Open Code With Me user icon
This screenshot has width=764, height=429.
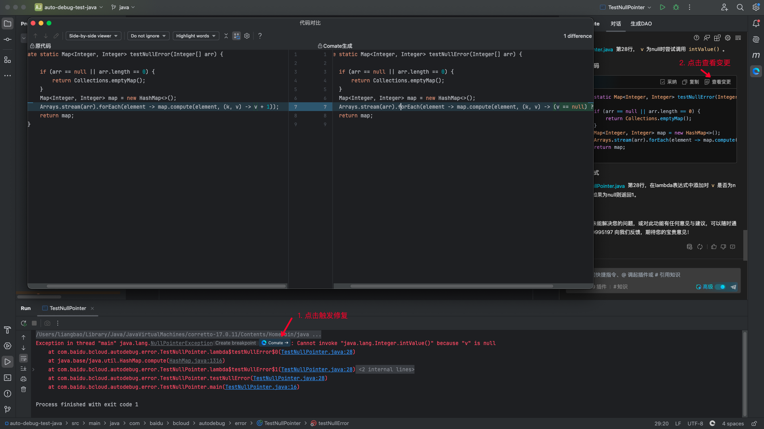coord(724,7)
